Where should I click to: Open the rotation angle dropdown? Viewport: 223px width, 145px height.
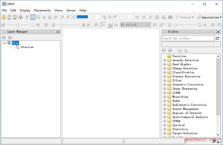tap(131, 17)
